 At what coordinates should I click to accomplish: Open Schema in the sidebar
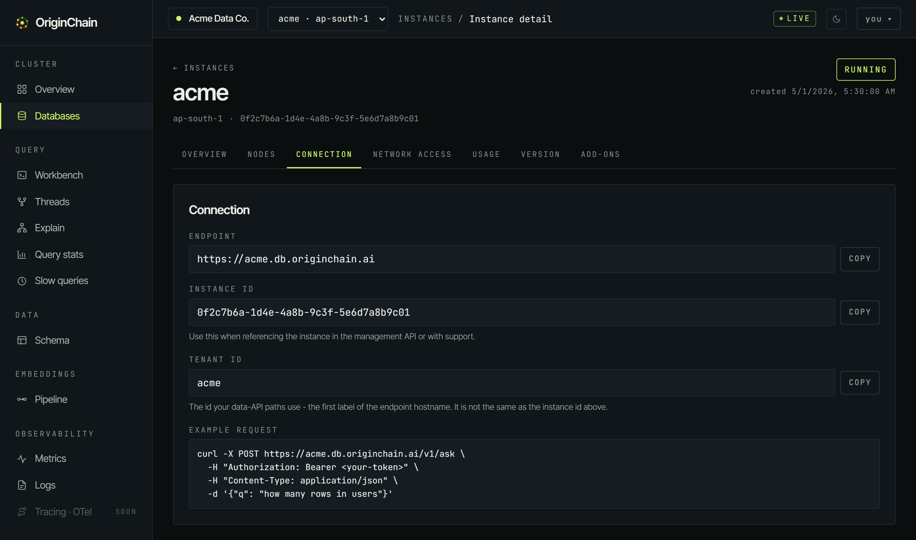76,340
